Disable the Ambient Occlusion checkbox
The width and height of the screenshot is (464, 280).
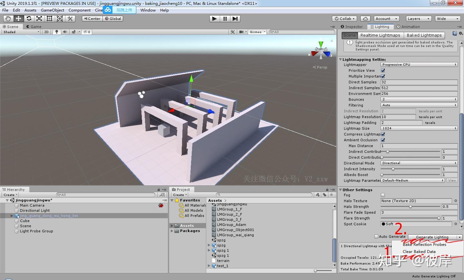(x=383, y=140)
